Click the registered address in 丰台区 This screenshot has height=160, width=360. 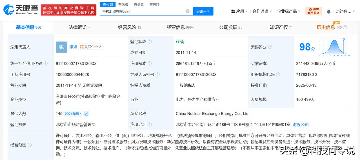click(233, 125)
